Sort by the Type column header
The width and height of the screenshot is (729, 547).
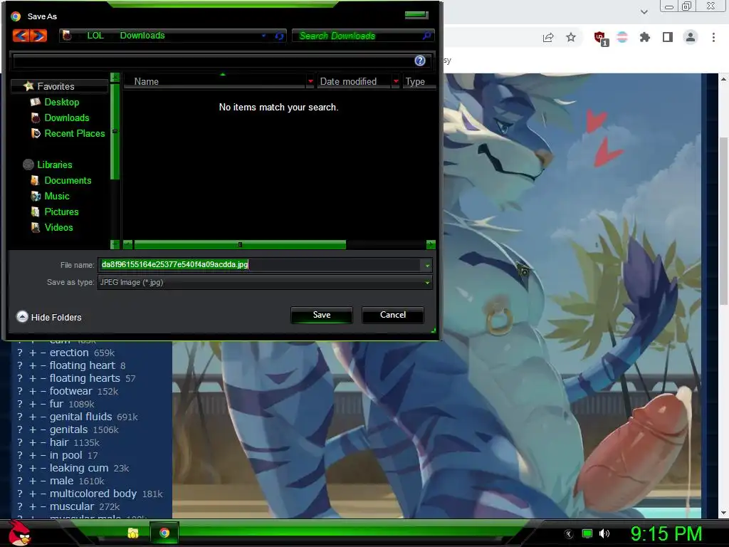click(415, 81)
